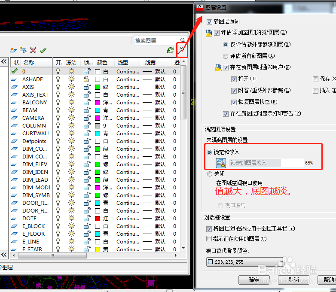Select the 关闭 radio button
336x292 pixels.
coord(210,174)
